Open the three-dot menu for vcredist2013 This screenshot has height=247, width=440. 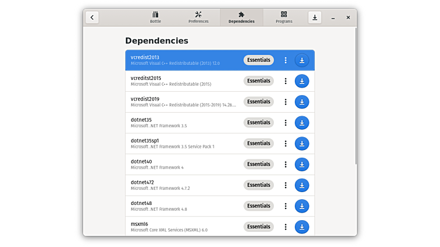[x=286, y=60]
